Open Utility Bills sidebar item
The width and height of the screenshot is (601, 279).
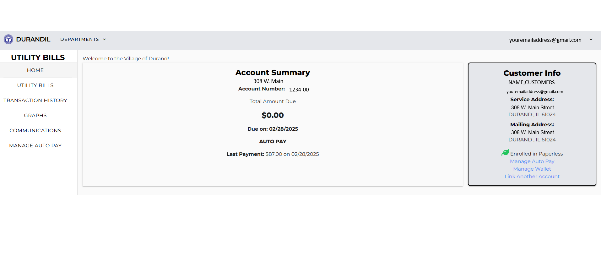point(35,85)
